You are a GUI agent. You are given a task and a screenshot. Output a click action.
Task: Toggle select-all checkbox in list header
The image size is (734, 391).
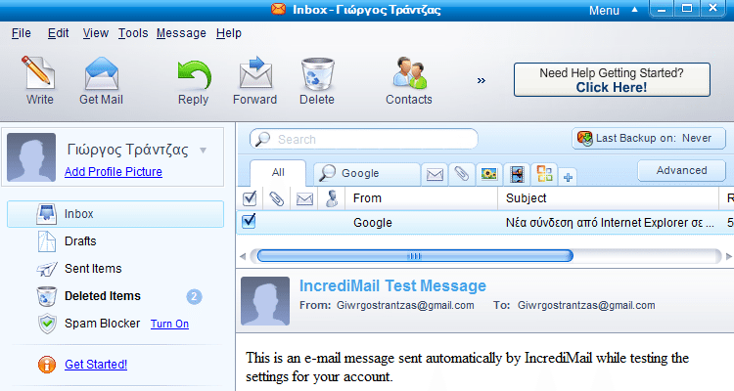click(x=250, y=198)
